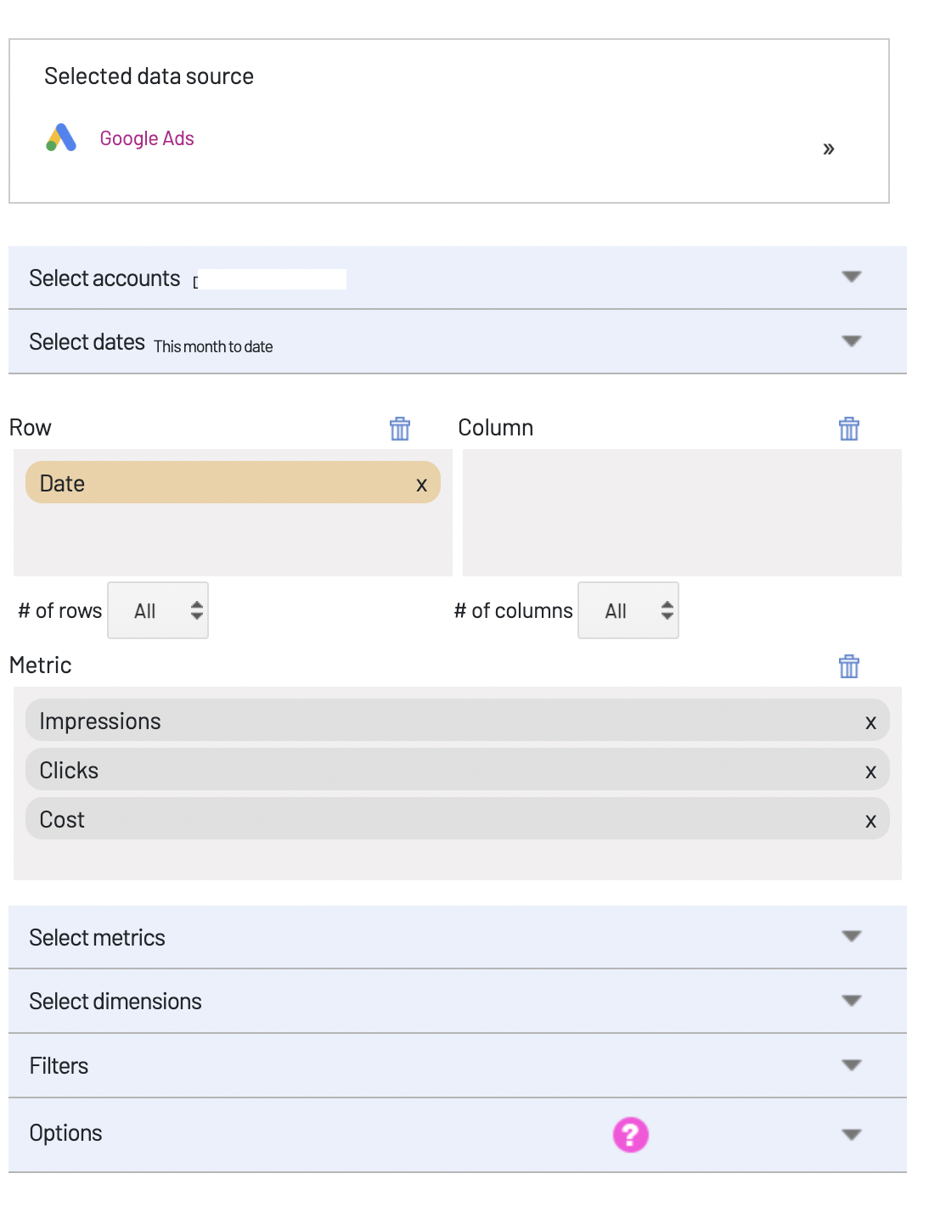Expand the Select dates section
The image size is (929, 1207).
coord(852,341)
